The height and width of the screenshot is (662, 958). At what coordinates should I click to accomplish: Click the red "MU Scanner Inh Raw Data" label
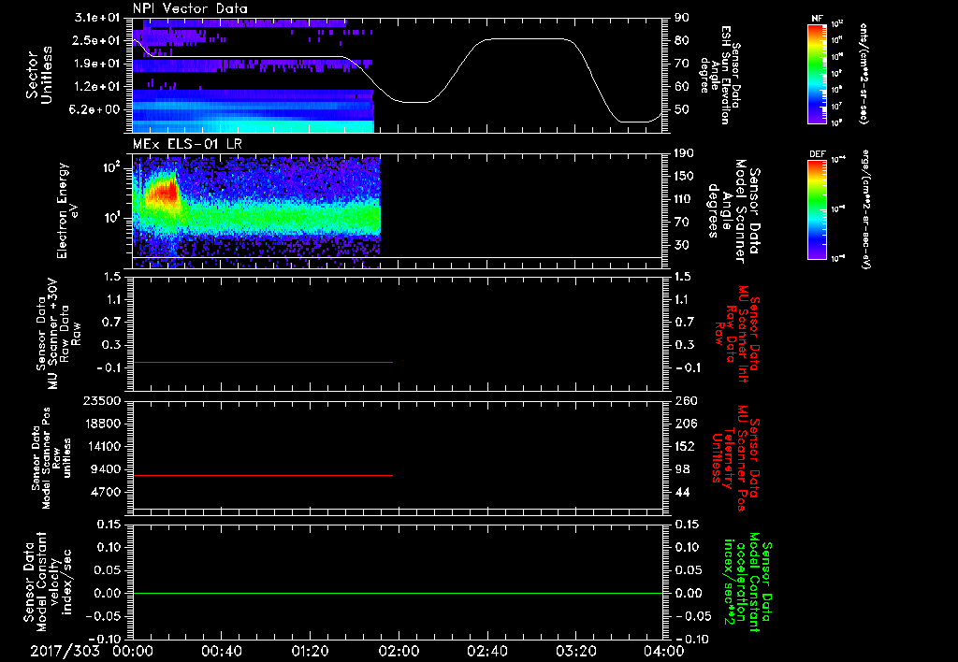[737, 334]
